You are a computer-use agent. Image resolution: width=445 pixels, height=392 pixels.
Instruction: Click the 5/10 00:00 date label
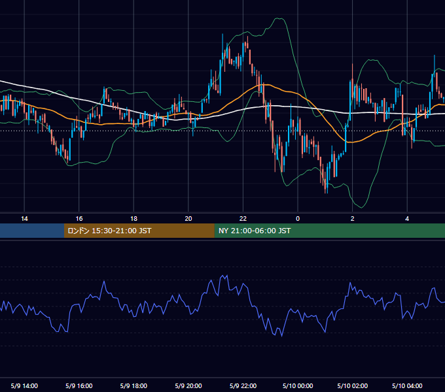click(x=298, y=385)
